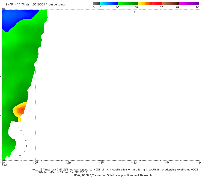Click the longitude axis label "-10"
Image resolution: width=202 pixels, height=177 pixels.
point(134,163)
